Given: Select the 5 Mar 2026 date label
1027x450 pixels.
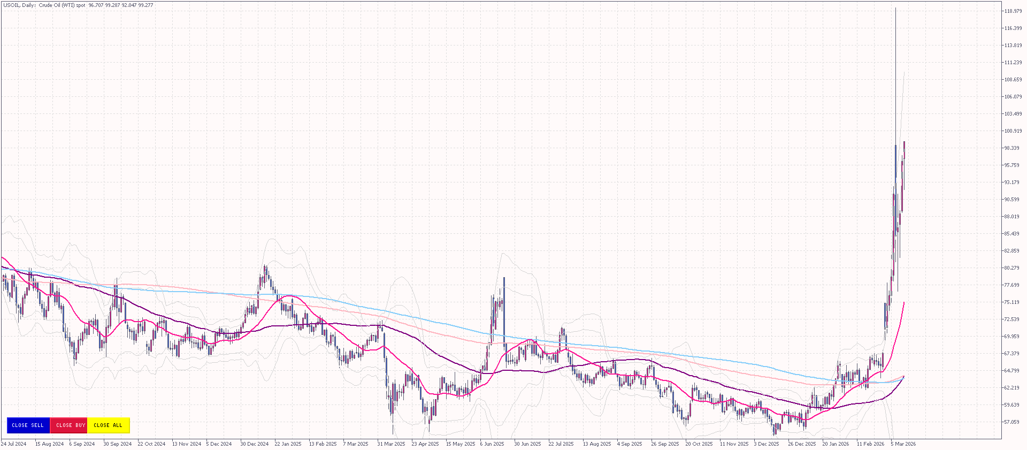Looking at the screenshot, I should 903,444.
